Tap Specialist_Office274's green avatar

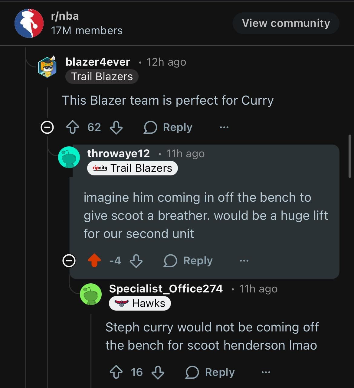(91, 294)
